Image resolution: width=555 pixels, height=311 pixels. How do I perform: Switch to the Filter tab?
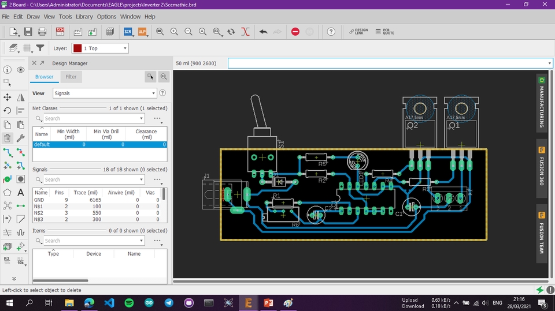coord(71,77)
